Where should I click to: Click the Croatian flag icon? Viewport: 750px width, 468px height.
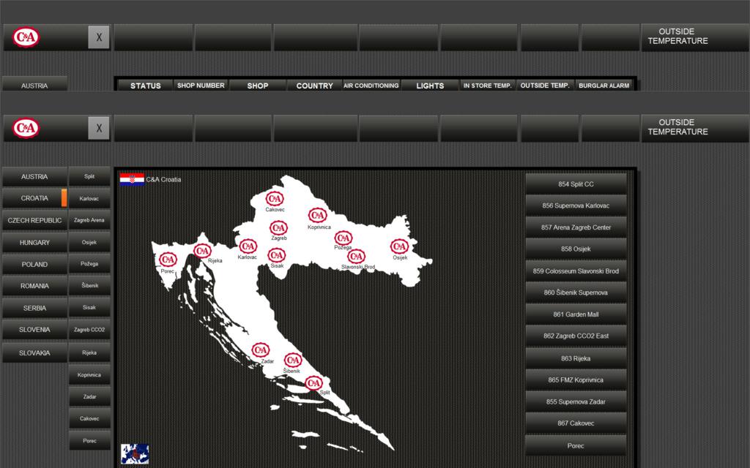point(132,179)
